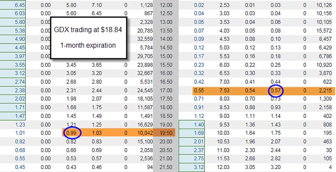The image size is (336, 172).
Task: Click the 15.00 strike price cell
Action: [x=166, y=56]
